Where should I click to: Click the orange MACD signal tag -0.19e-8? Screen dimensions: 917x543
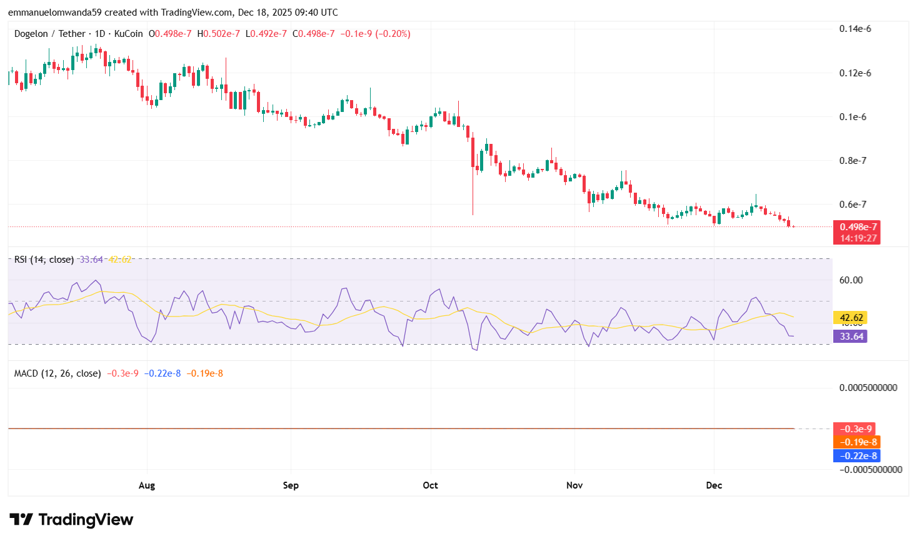click(x=856, y=442)
